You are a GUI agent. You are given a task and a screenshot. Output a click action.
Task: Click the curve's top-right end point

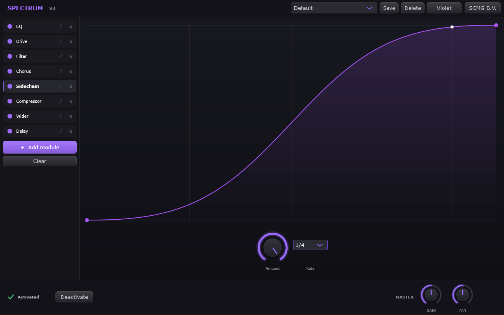[496, 25]
